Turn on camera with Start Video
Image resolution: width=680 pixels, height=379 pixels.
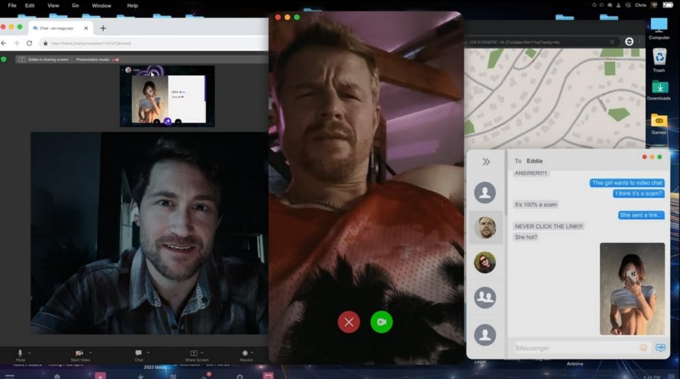[x=79, y=353]
